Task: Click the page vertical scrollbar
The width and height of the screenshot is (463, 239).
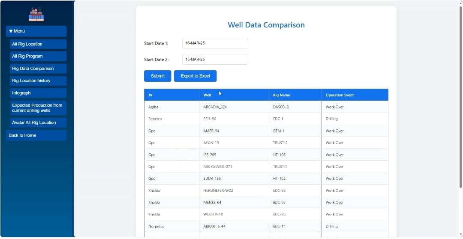Action: click(x=460, y=97)
